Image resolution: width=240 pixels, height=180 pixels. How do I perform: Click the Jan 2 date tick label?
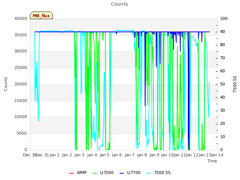tap(67, 155)
